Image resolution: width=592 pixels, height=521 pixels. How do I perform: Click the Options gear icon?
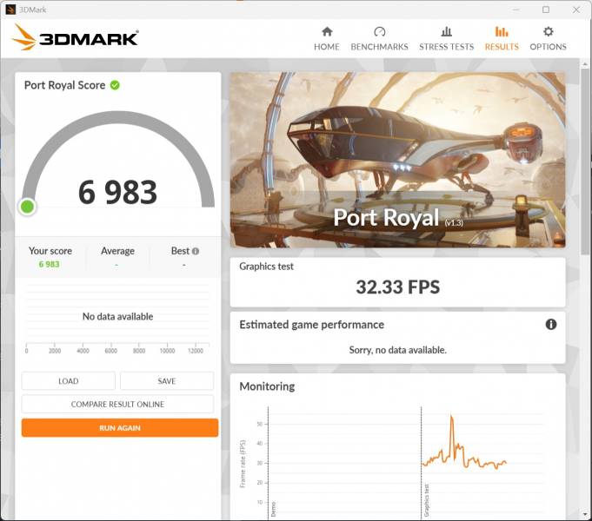[x=549, y=31]
